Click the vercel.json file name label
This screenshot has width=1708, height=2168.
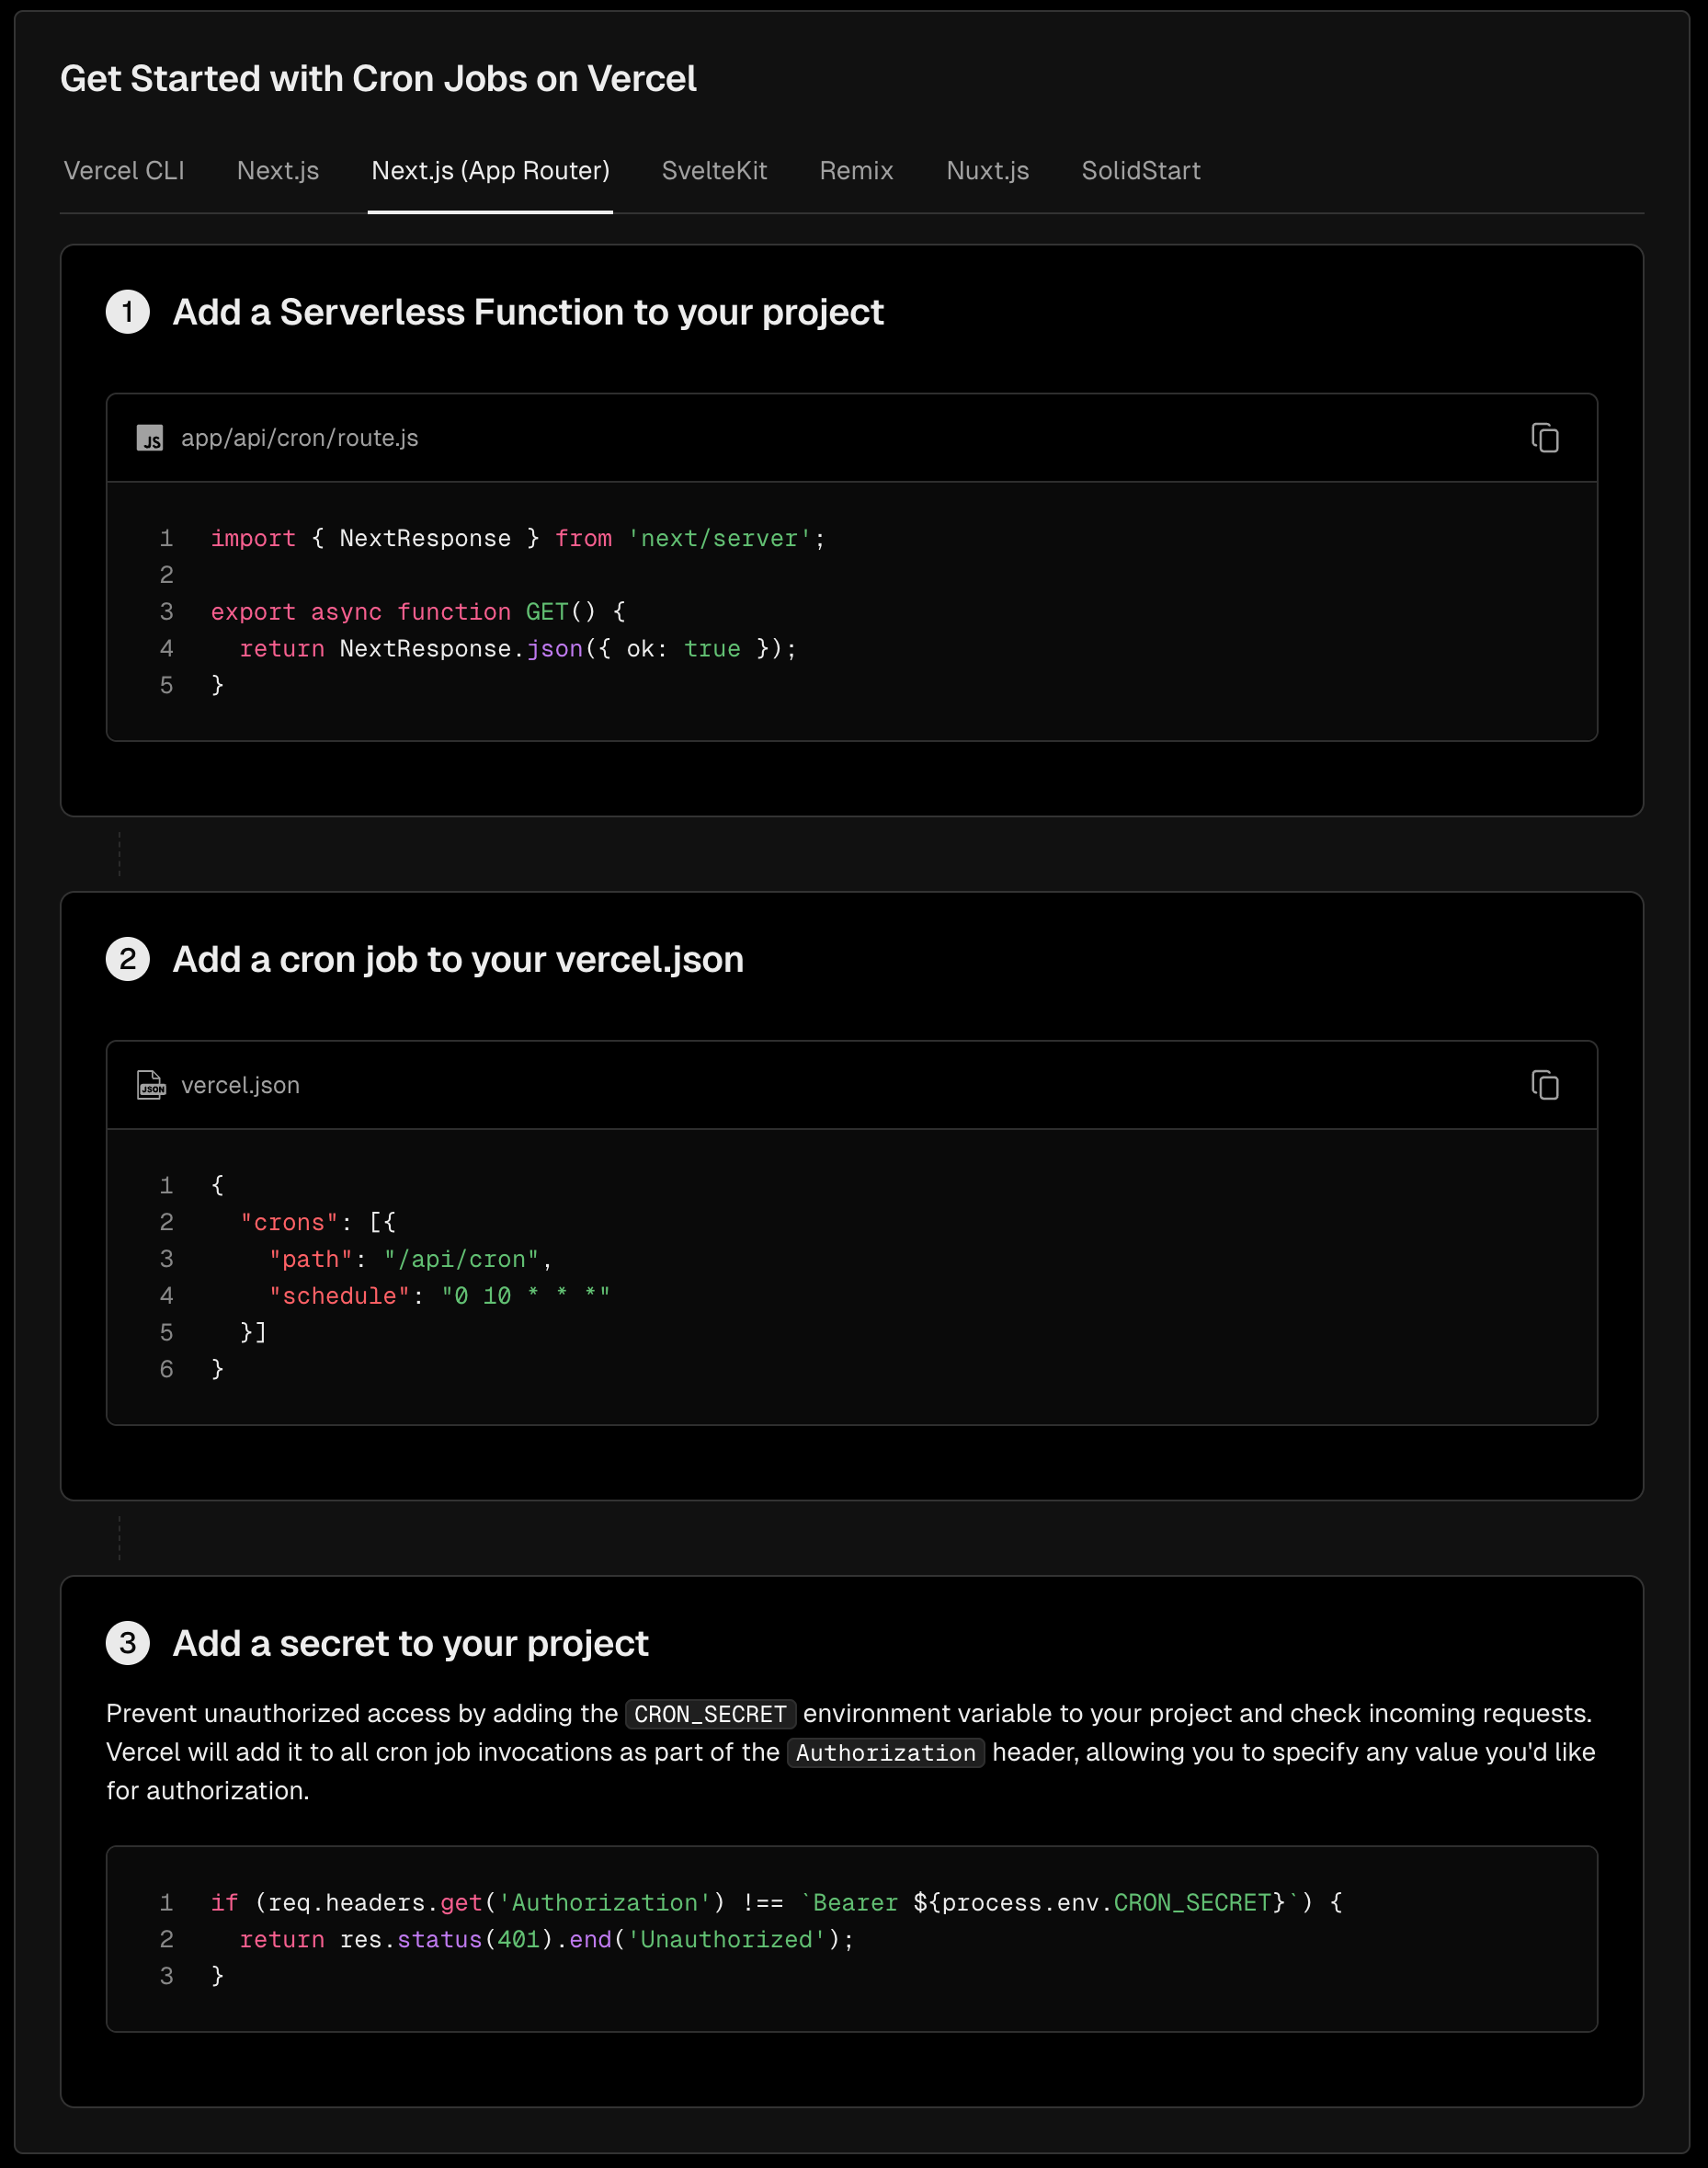point(240,1085)
